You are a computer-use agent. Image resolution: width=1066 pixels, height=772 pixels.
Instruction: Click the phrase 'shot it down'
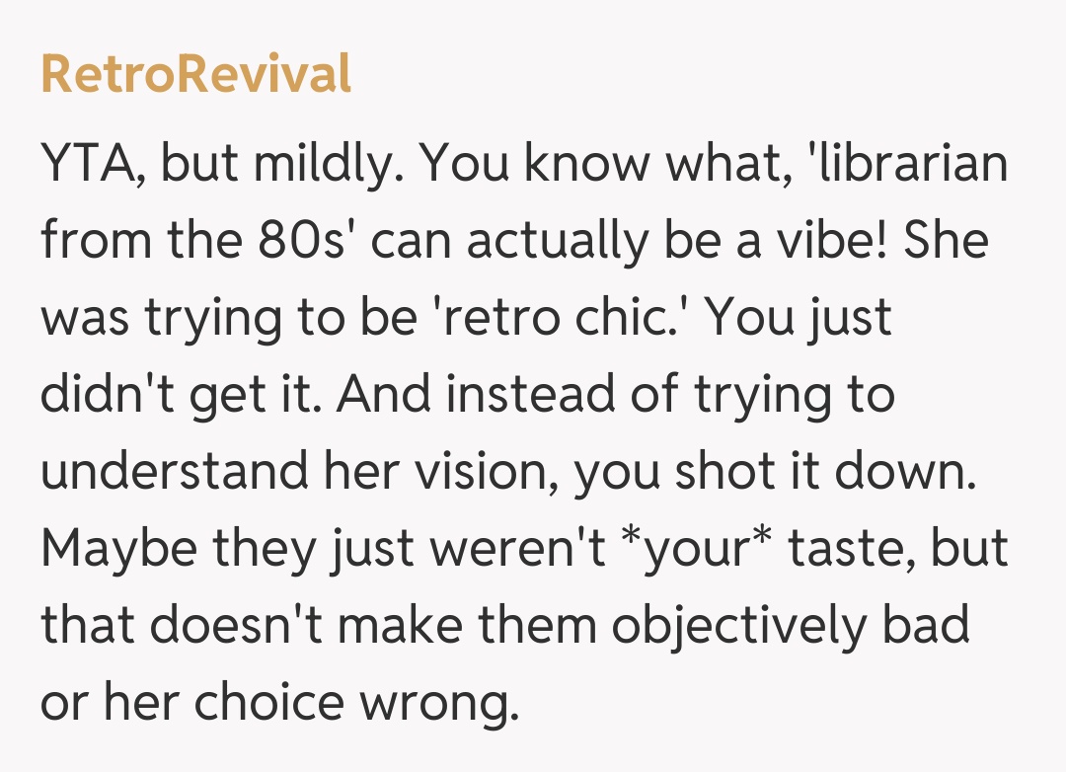pyautogui.click(x=823, y=472)
